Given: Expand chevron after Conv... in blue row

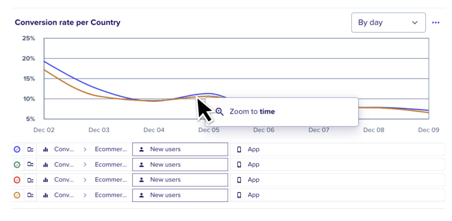Looking at the screenshot, I should click(85, 150).
